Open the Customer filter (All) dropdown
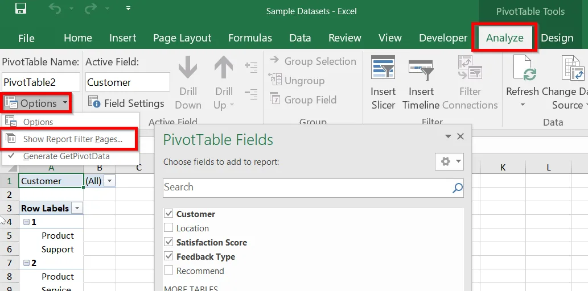This screenshot has width=588, height=291. pos(109,181)
